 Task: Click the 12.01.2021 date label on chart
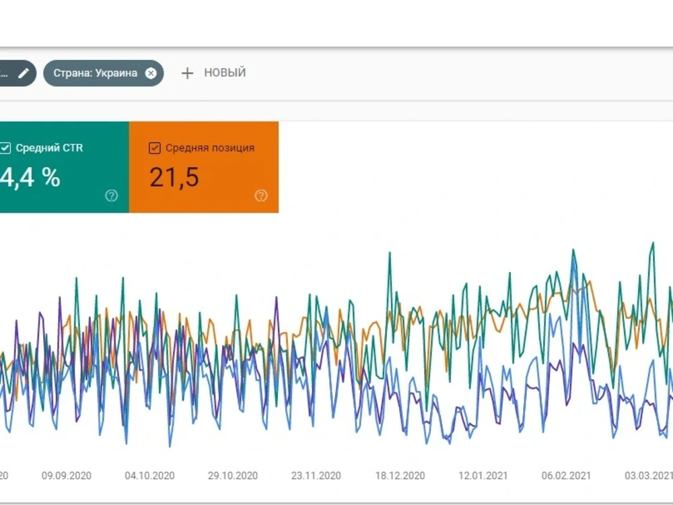(x=483, y=476)
